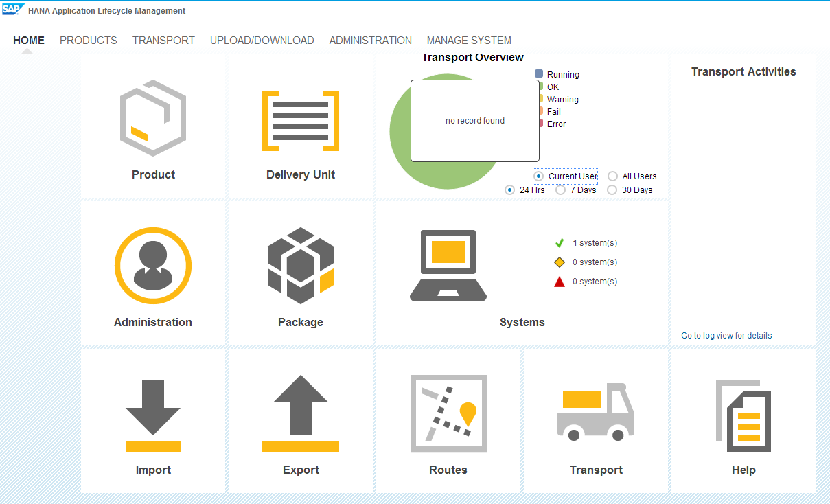Open the Administration user icon
The width and height of the screenshot is (830, 504).
(x=153, y=266)
